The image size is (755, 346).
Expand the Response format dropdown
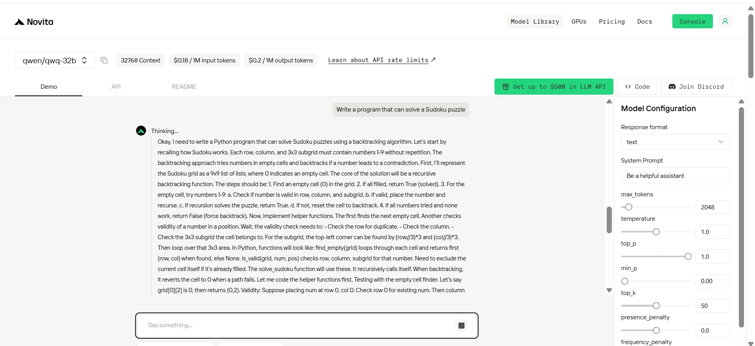[675, 142]
